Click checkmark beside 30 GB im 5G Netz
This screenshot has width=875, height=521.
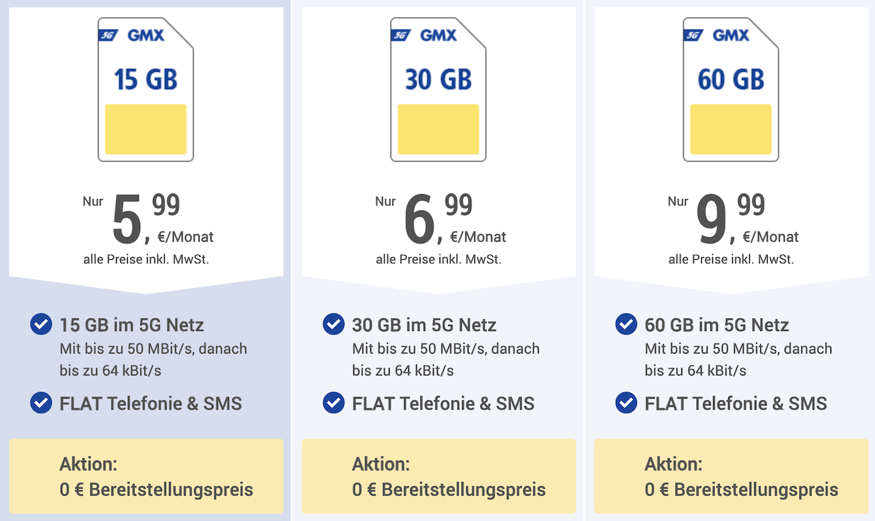(x=334, y=324)
